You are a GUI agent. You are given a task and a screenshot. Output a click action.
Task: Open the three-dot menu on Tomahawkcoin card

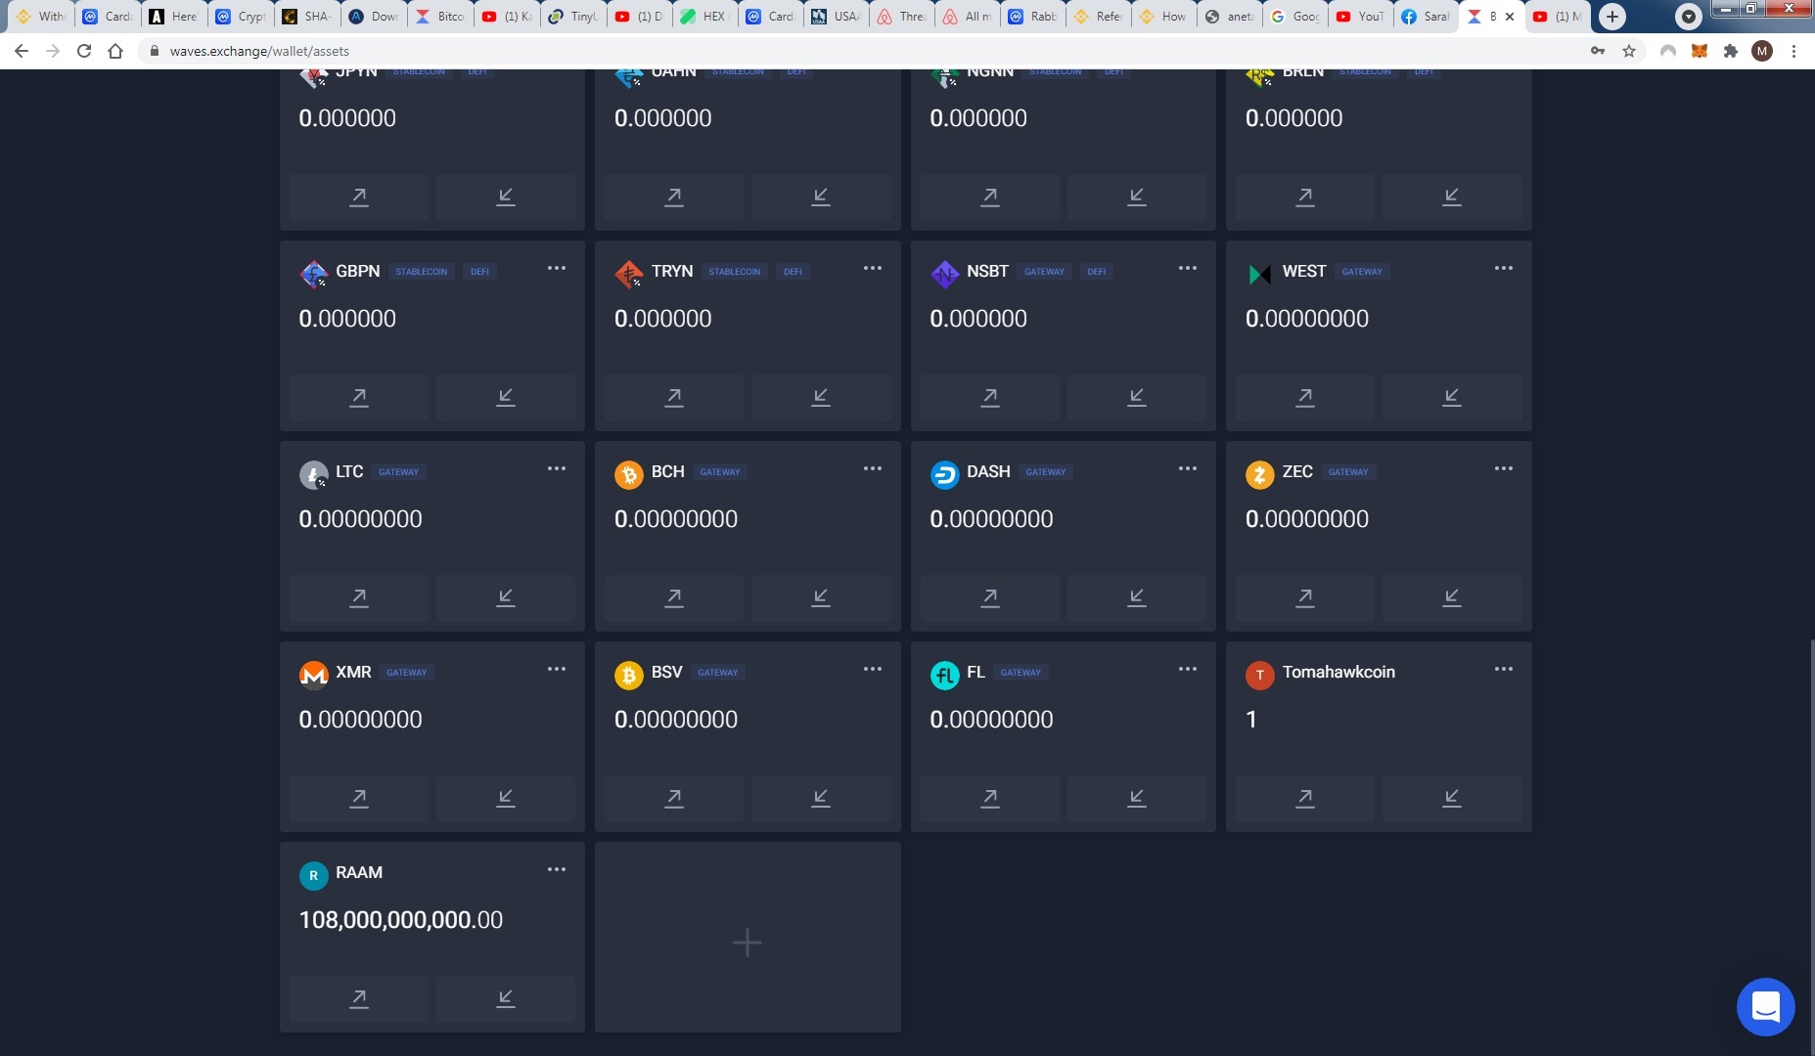point(1504,669)
